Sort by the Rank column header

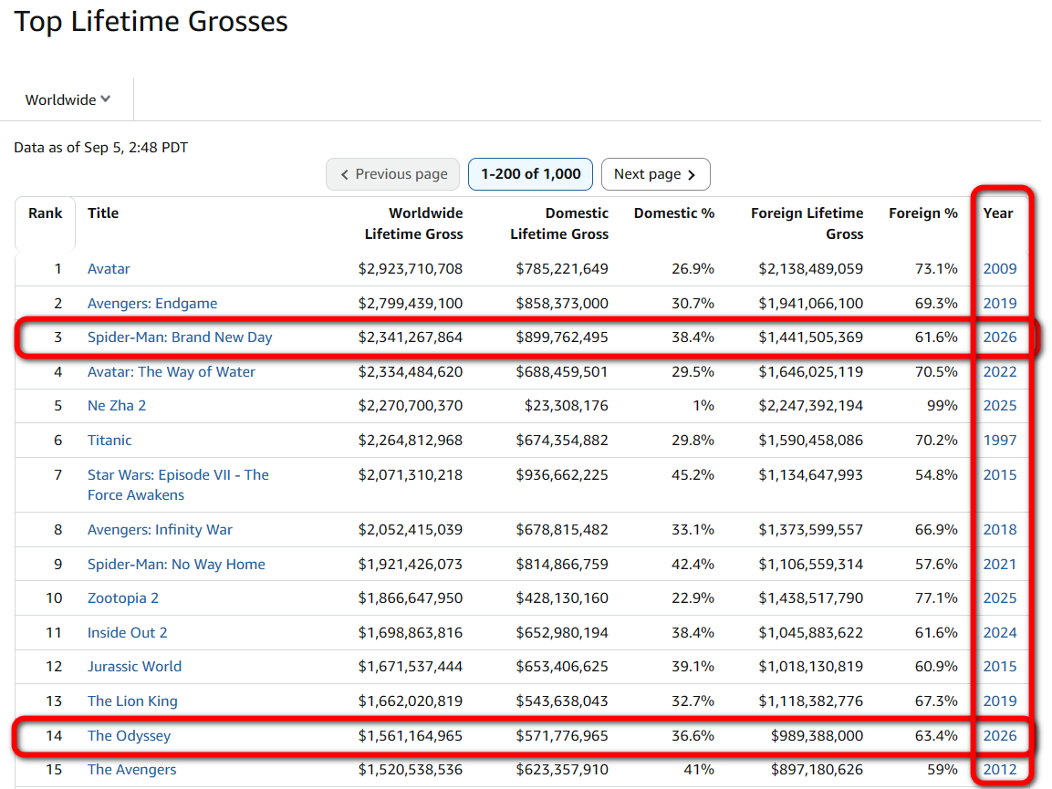(45, 213)
